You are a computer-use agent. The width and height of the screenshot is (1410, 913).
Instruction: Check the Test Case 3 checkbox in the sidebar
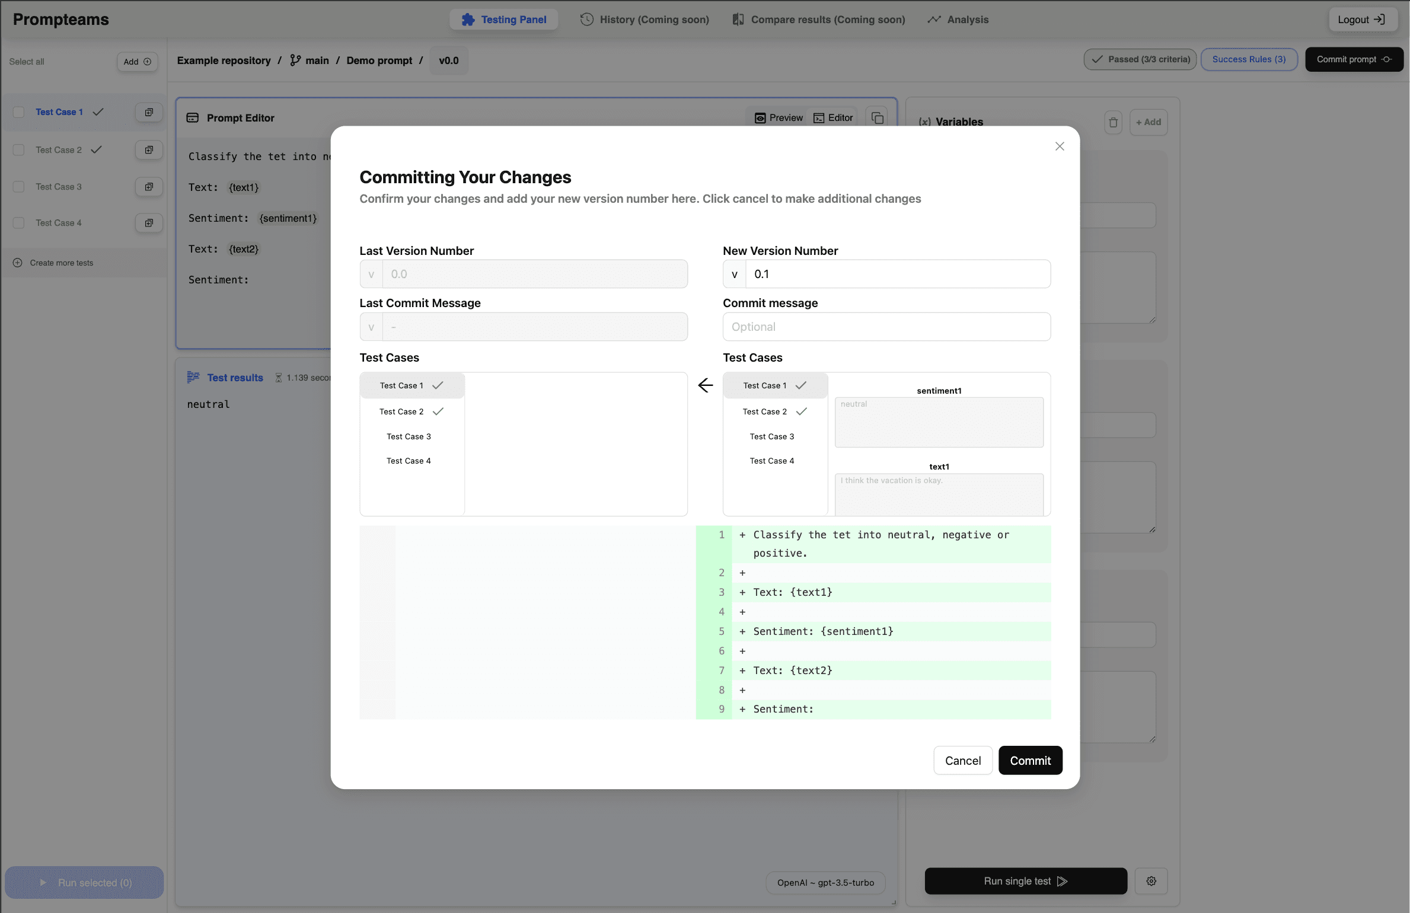[18, 186]
